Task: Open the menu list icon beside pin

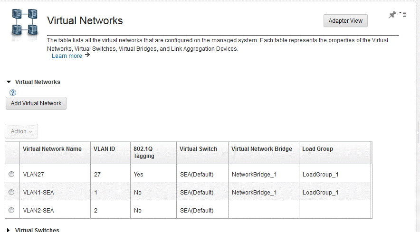Action: pos(403,14)
